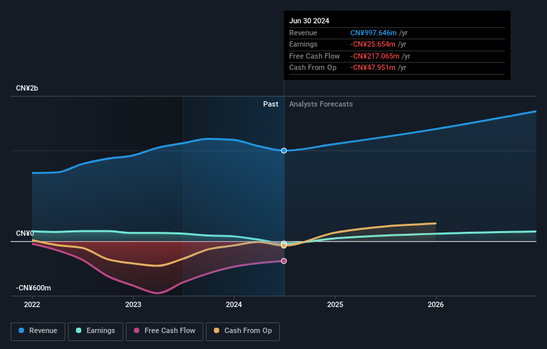The width and height of the screenshot is (547, 349).
Task: Click the blue Revenue data point marker
Action: point(284,151)
